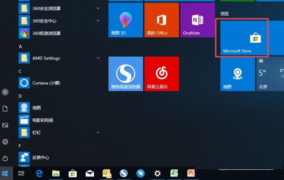Expand the 钉钉 folder chevron
Screen dimensions: 284x180
point(98,132)
